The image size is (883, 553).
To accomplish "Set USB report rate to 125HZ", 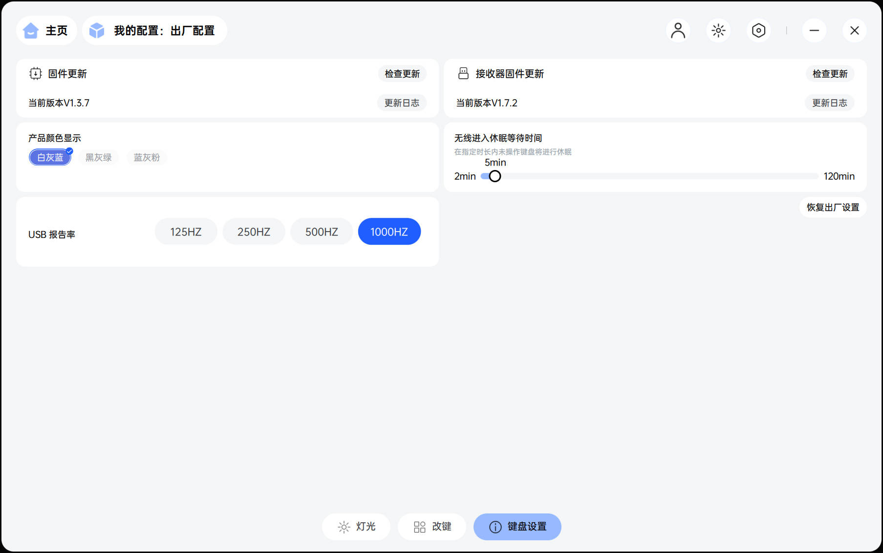I will click(186, 232).
